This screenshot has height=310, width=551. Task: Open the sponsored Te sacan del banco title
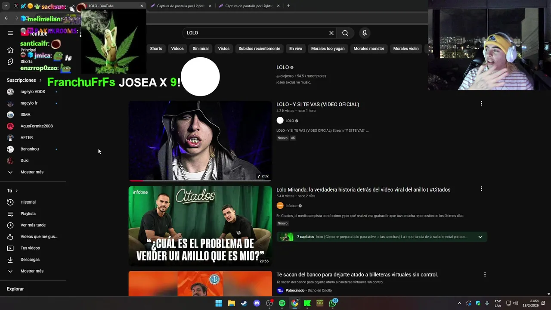[x=357, y=275]
